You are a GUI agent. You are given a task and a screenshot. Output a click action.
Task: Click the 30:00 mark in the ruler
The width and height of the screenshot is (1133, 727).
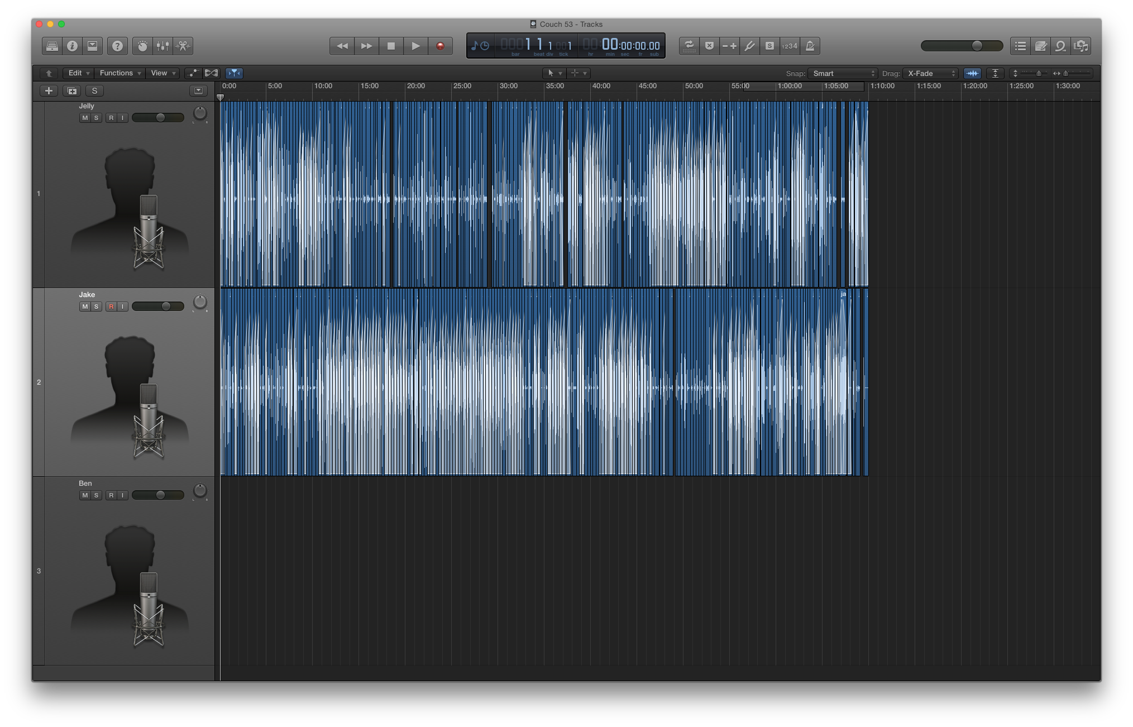pos(509,86)
